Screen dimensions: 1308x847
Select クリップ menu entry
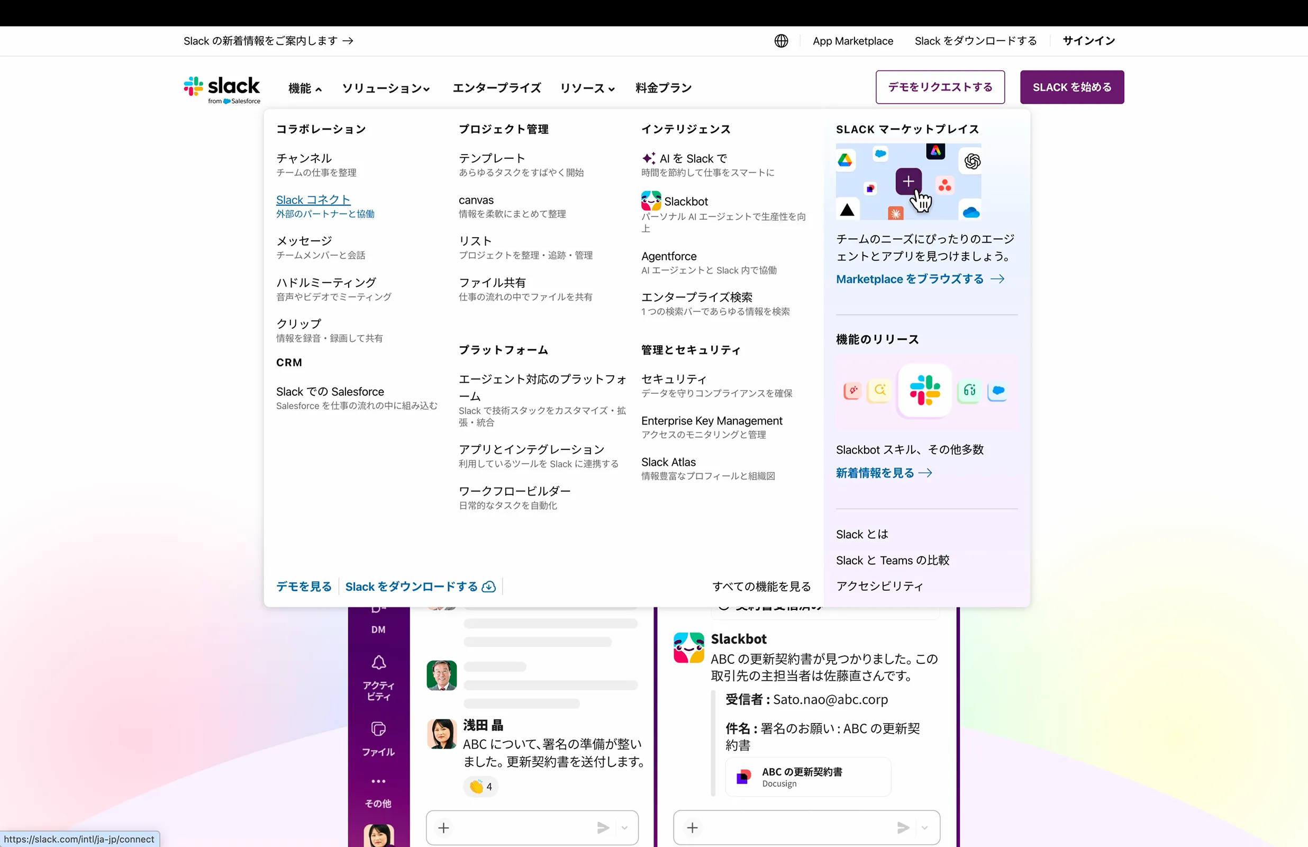tap(329, 330)
